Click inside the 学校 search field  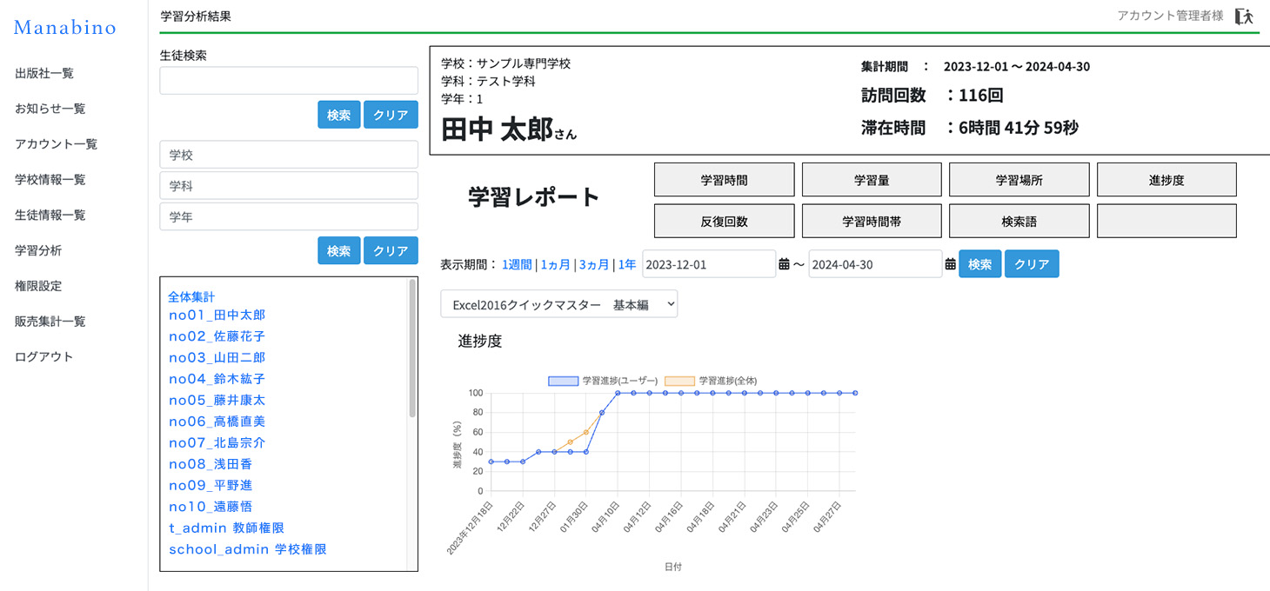click(x=288, y=154)
